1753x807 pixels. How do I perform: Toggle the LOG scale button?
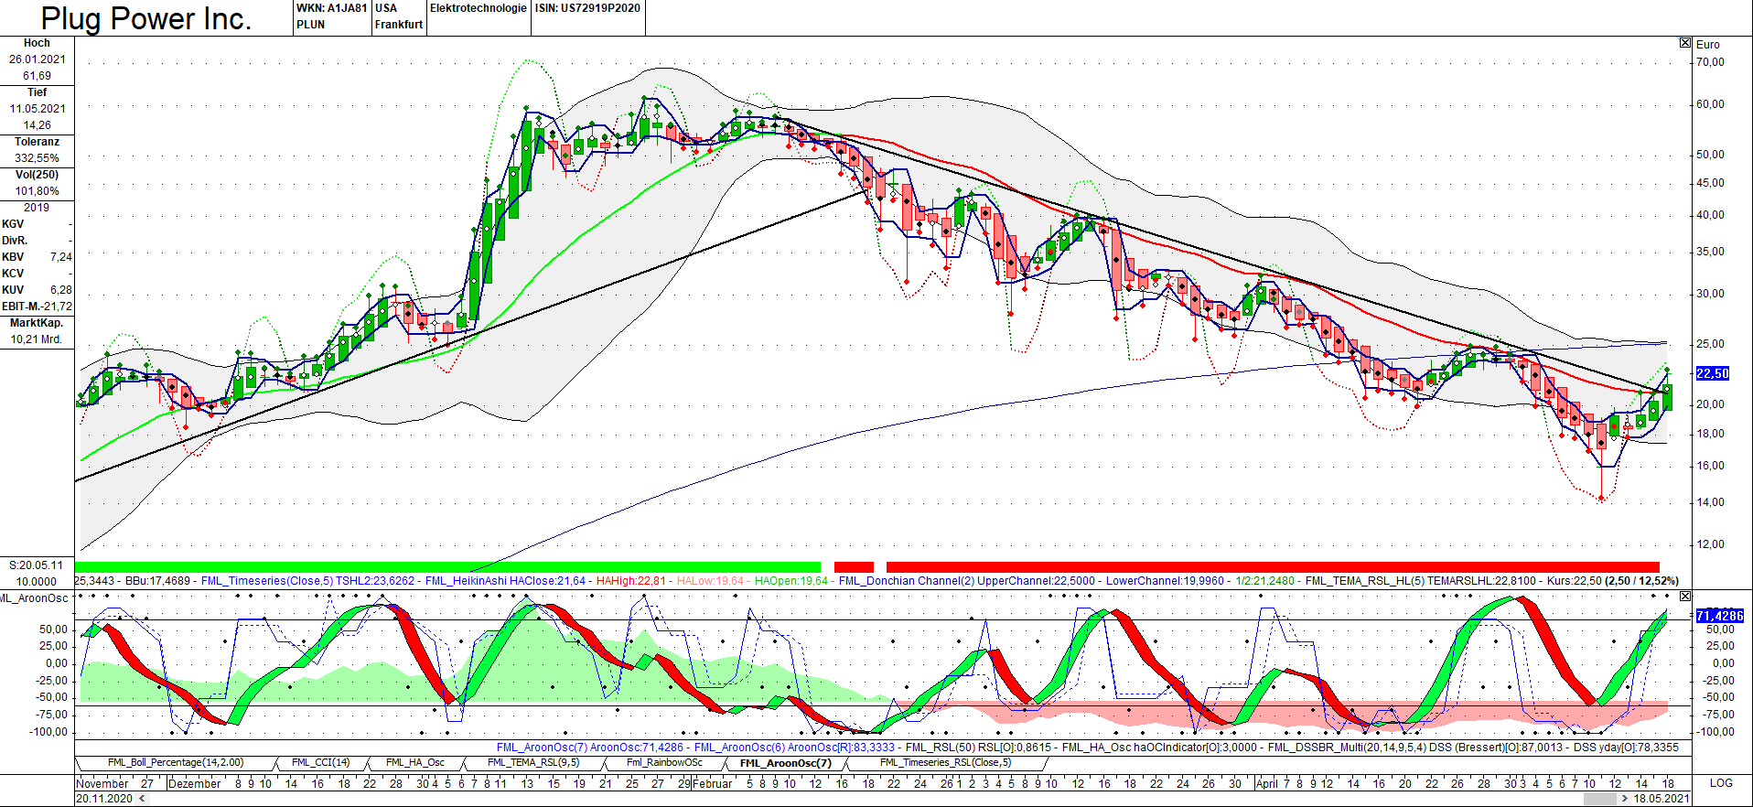coord(1721,783)
